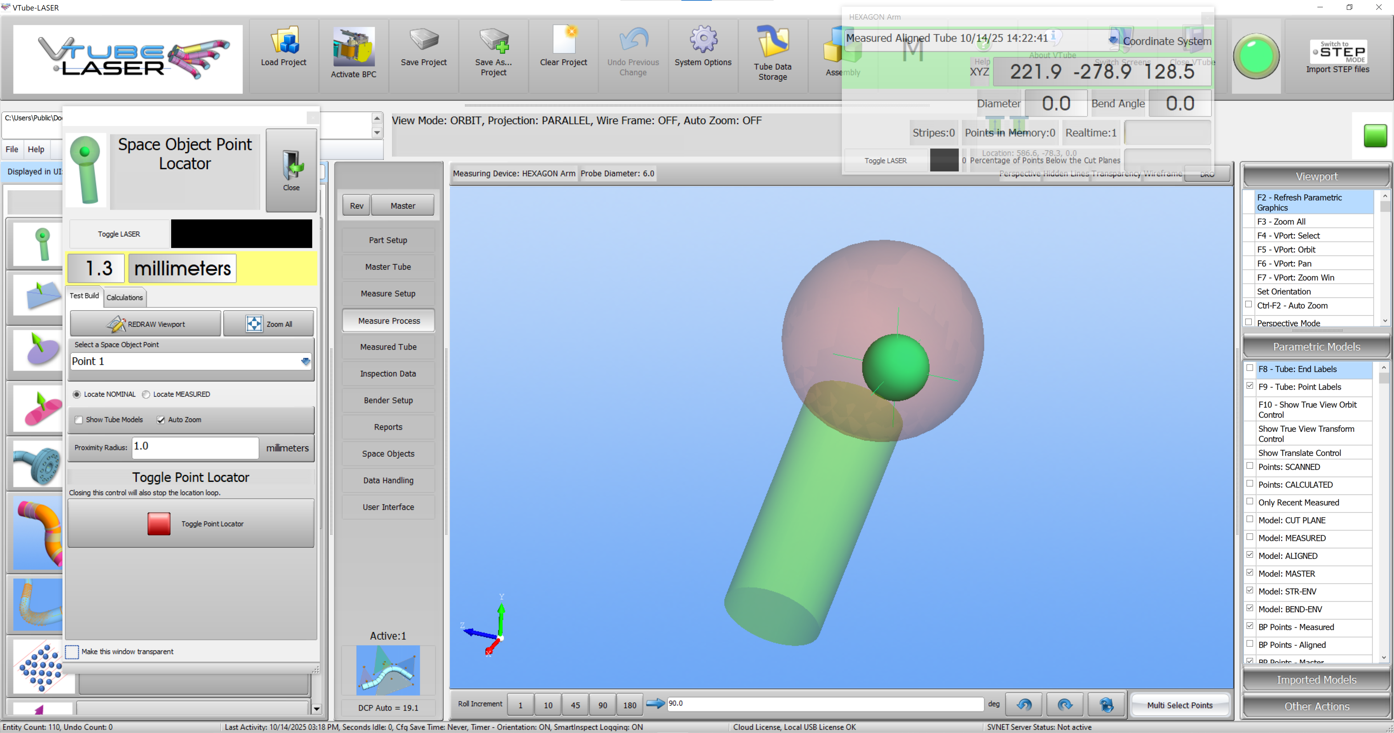The image size is (1394, 733).
Task: Click the Zoom All button icon
Action: tap(254, 324)
